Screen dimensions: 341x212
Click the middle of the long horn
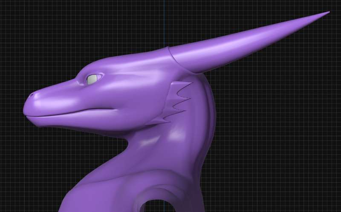(251, 40)
